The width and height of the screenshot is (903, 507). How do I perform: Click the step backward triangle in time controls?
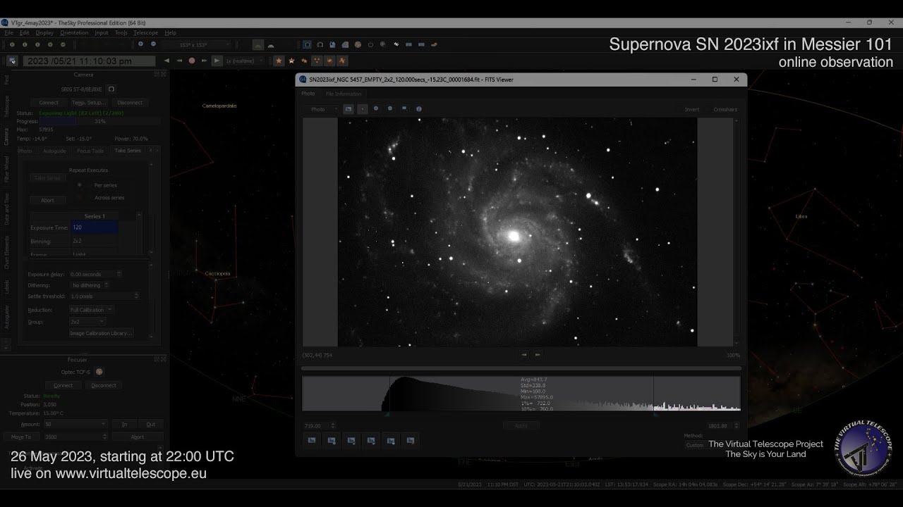tap(166, 61)
